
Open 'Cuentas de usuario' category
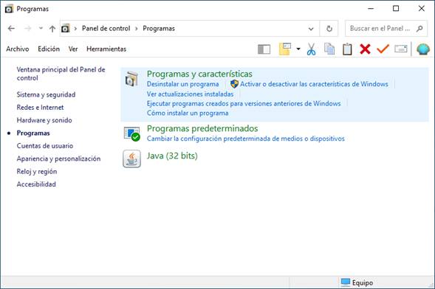point(45,146)
